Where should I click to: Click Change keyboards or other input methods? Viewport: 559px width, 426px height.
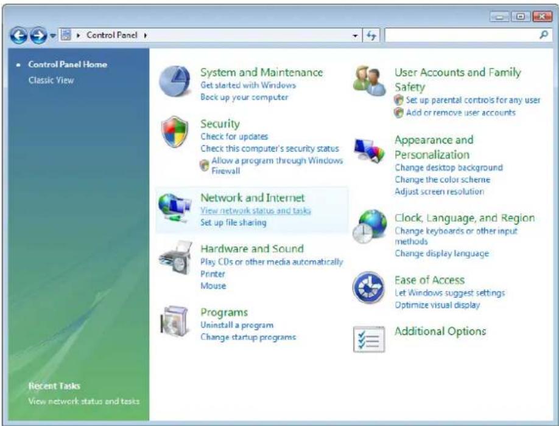click(x=456, y=236)
